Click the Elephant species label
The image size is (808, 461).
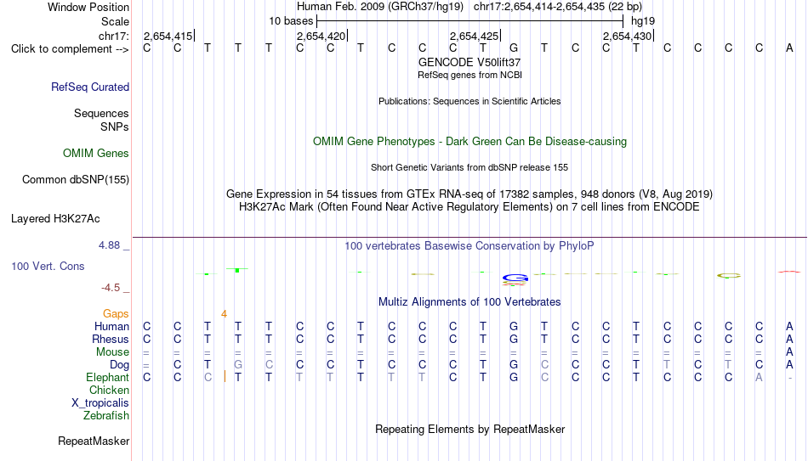pos(107,378)
